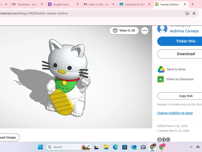This screenshot has height=152, width=202.
Task: Click the cloud sync tray icon
Action: (198, 147)
